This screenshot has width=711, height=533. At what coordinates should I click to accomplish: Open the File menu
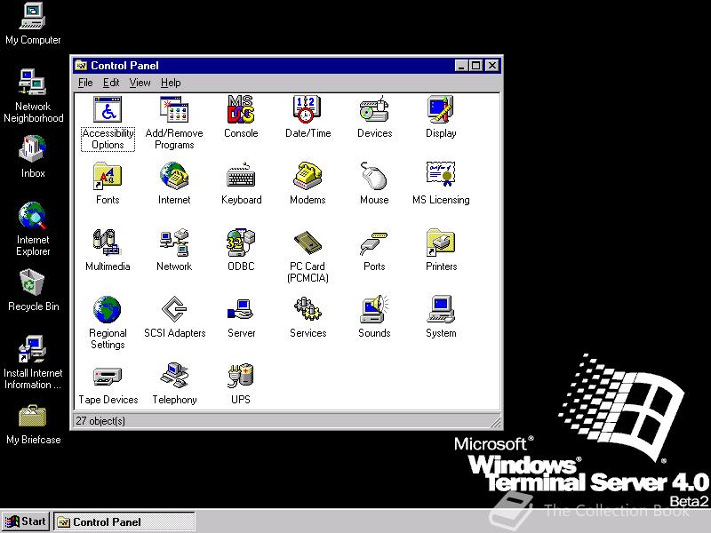coord(85,83)
